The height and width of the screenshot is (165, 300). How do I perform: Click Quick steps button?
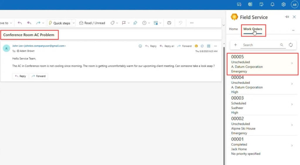pos(60,23)
